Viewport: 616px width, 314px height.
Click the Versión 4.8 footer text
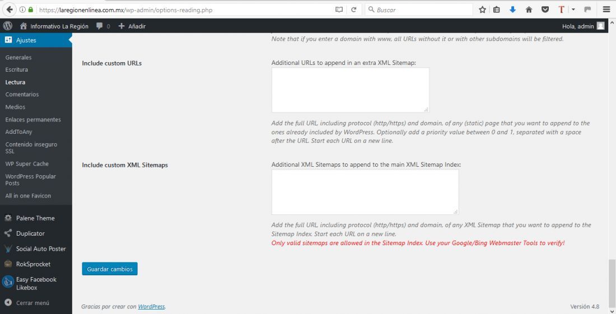(585, 307)
